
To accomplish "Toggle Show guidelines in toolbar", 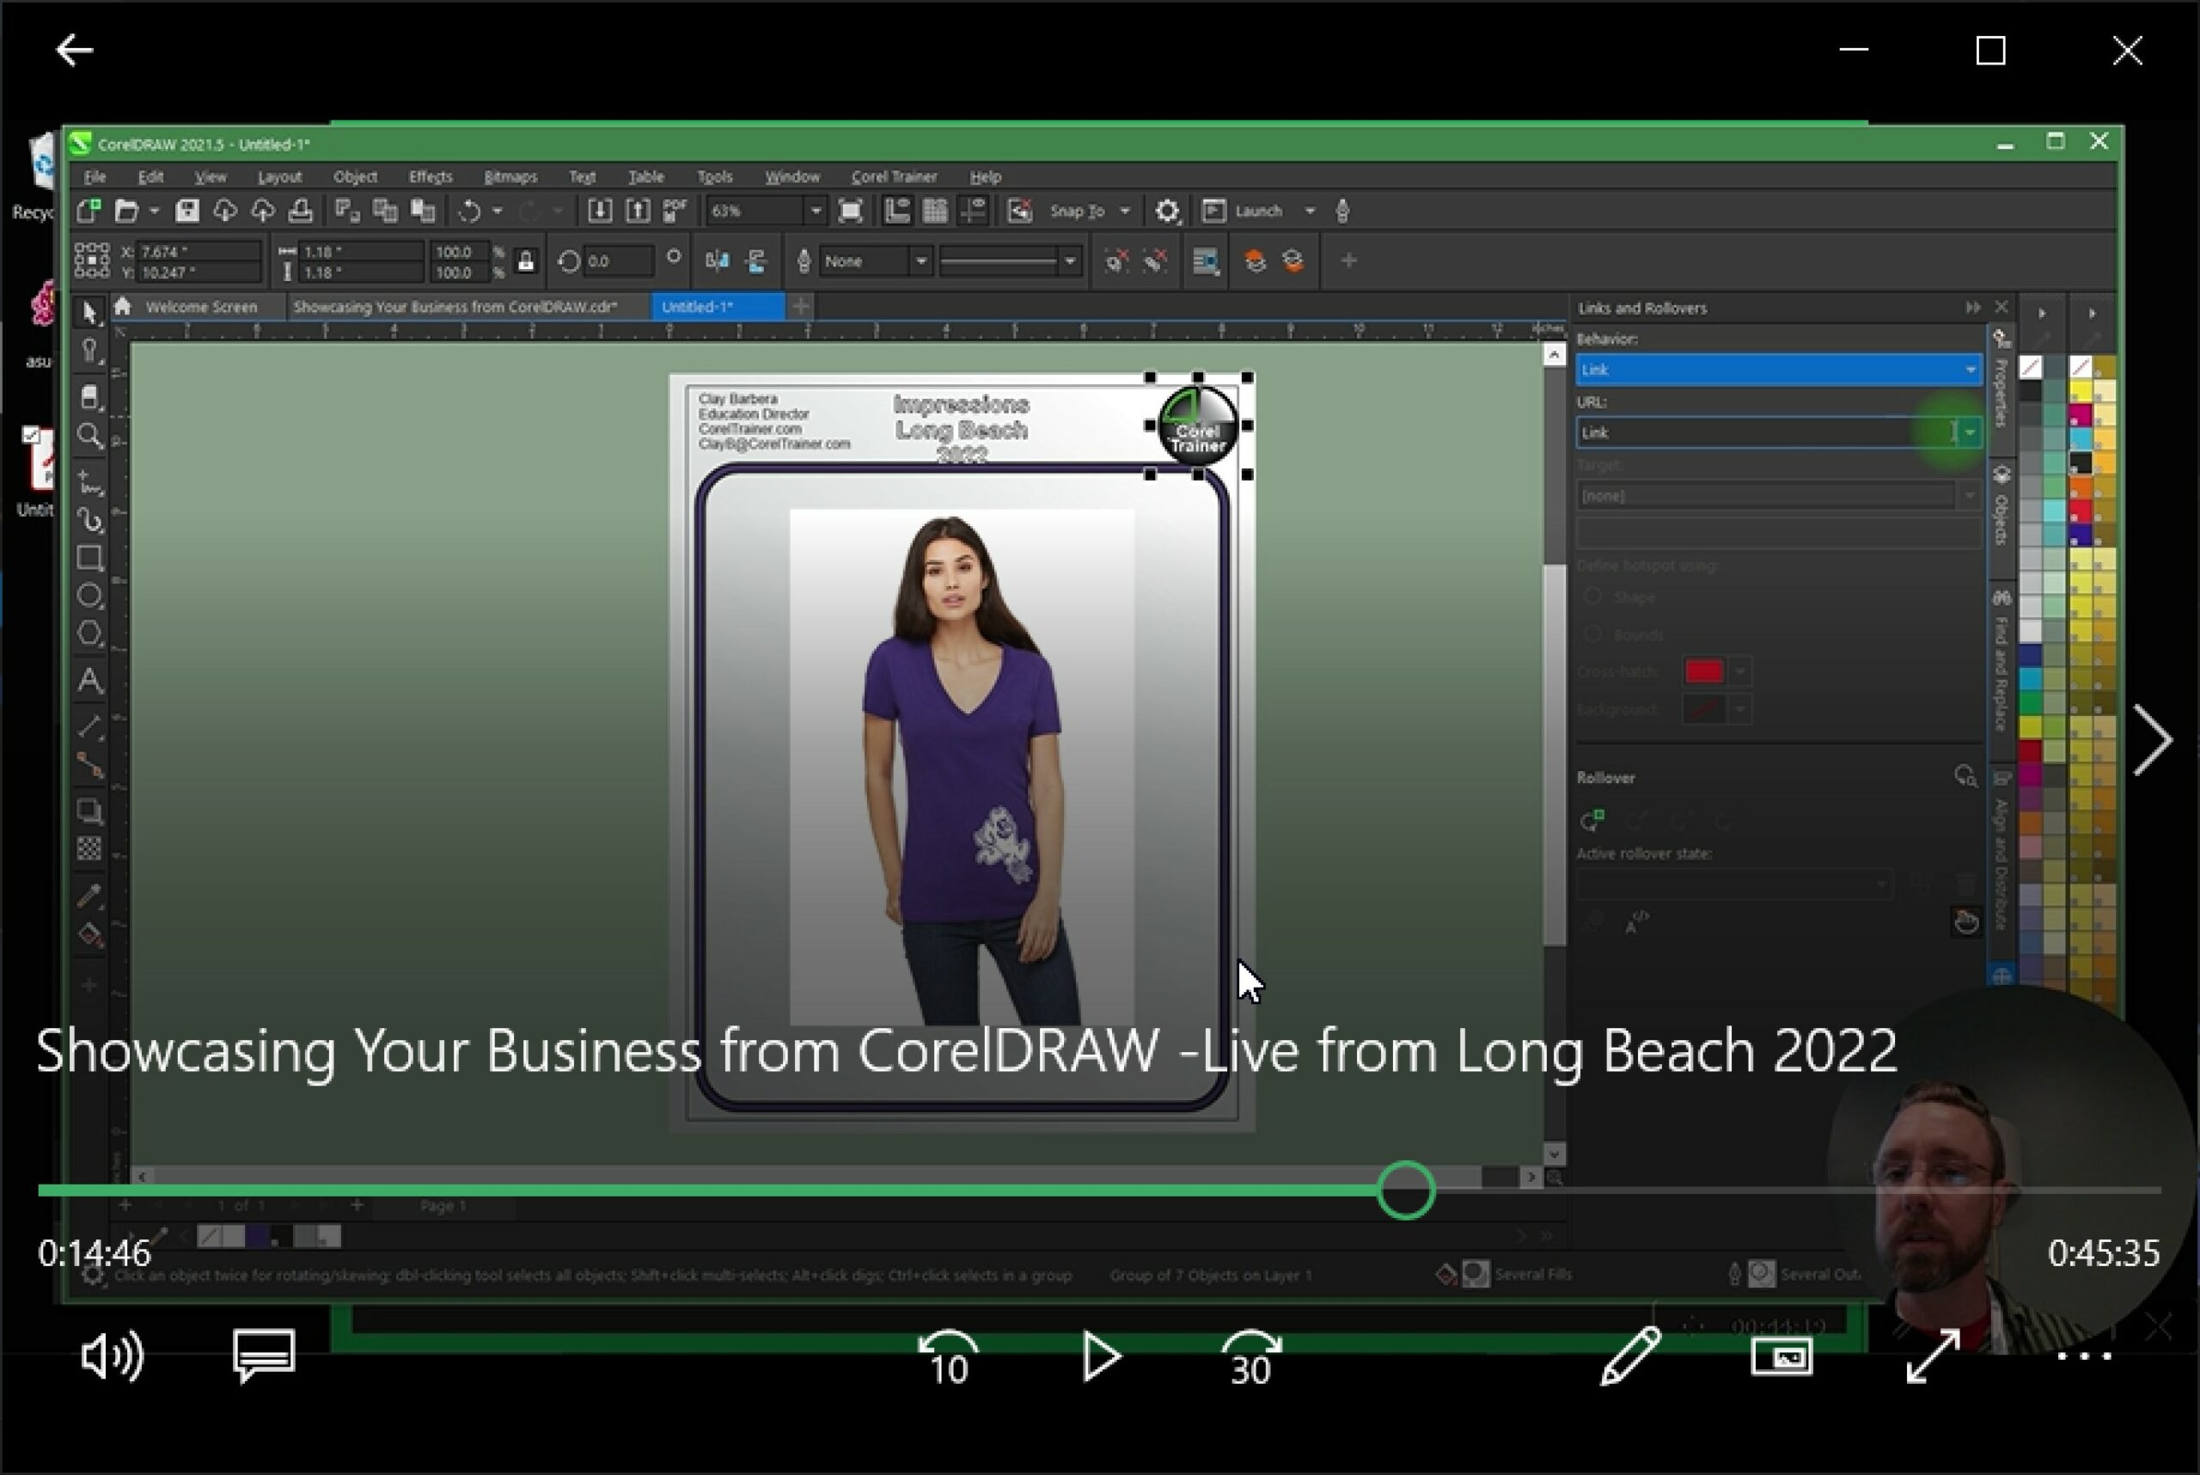I will click(974, 211).
